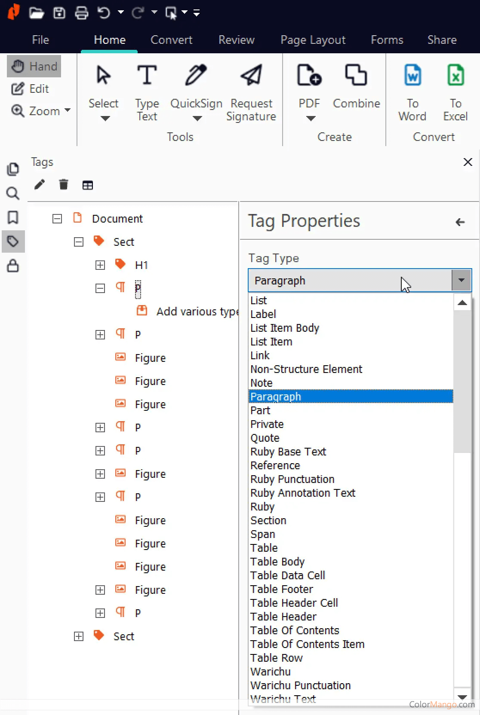The height and width of the screenshot is (715, 480).
Task: Click the QuickSign pen icon
Action: click(196, 75)
